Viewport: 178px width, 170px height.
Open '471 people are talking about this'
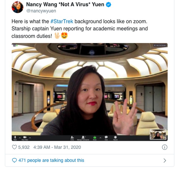point(51,160)
